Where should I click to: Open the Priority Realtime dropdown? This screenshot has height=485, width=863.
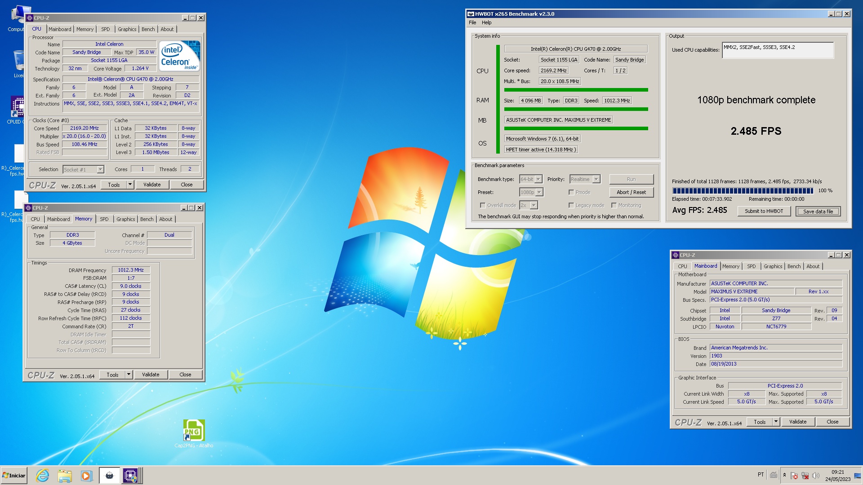(585, 179)
